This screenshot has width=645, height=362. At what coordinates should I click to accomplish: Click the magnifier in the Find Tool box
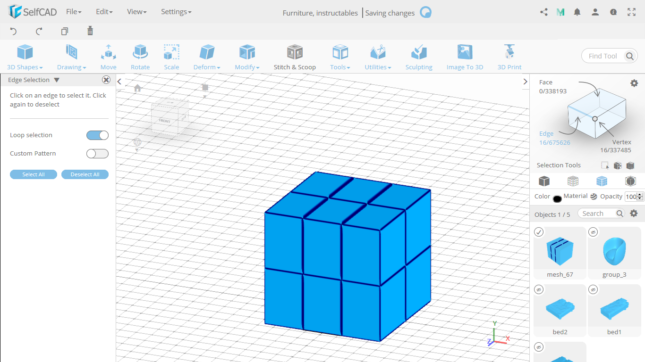coord(630,56)
